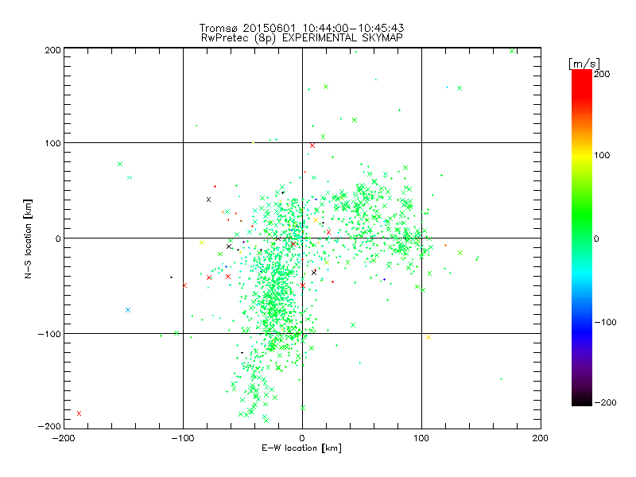Viewport: 636px width, 477px height.
Task: Click the -200 tick label on E-W axis
Action: coord(64,438)
